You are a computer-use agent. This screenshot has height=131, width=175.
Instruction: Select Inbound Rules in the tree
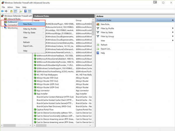pyautogui.click(x=14, y=19)
